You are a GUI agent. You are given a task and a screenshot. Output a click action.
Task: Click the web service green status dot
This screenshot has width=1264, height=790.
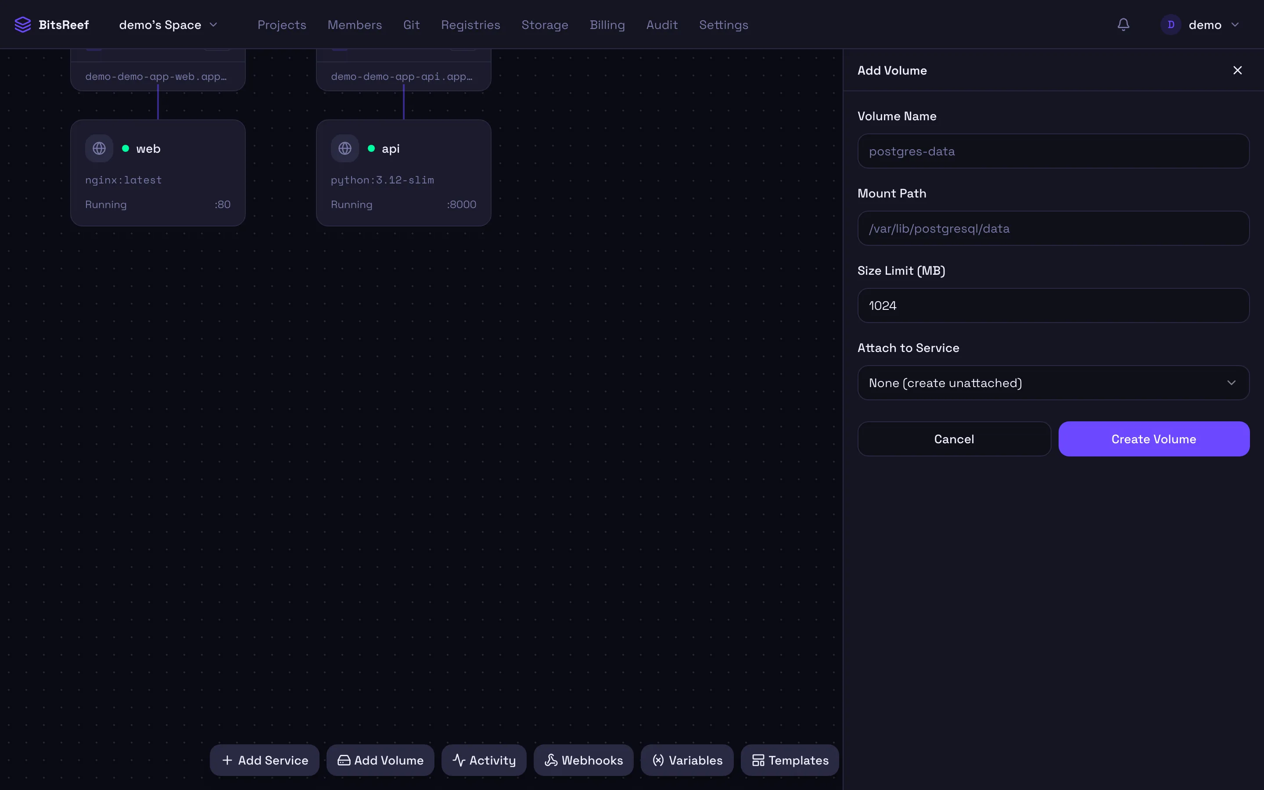pos(126,148)
